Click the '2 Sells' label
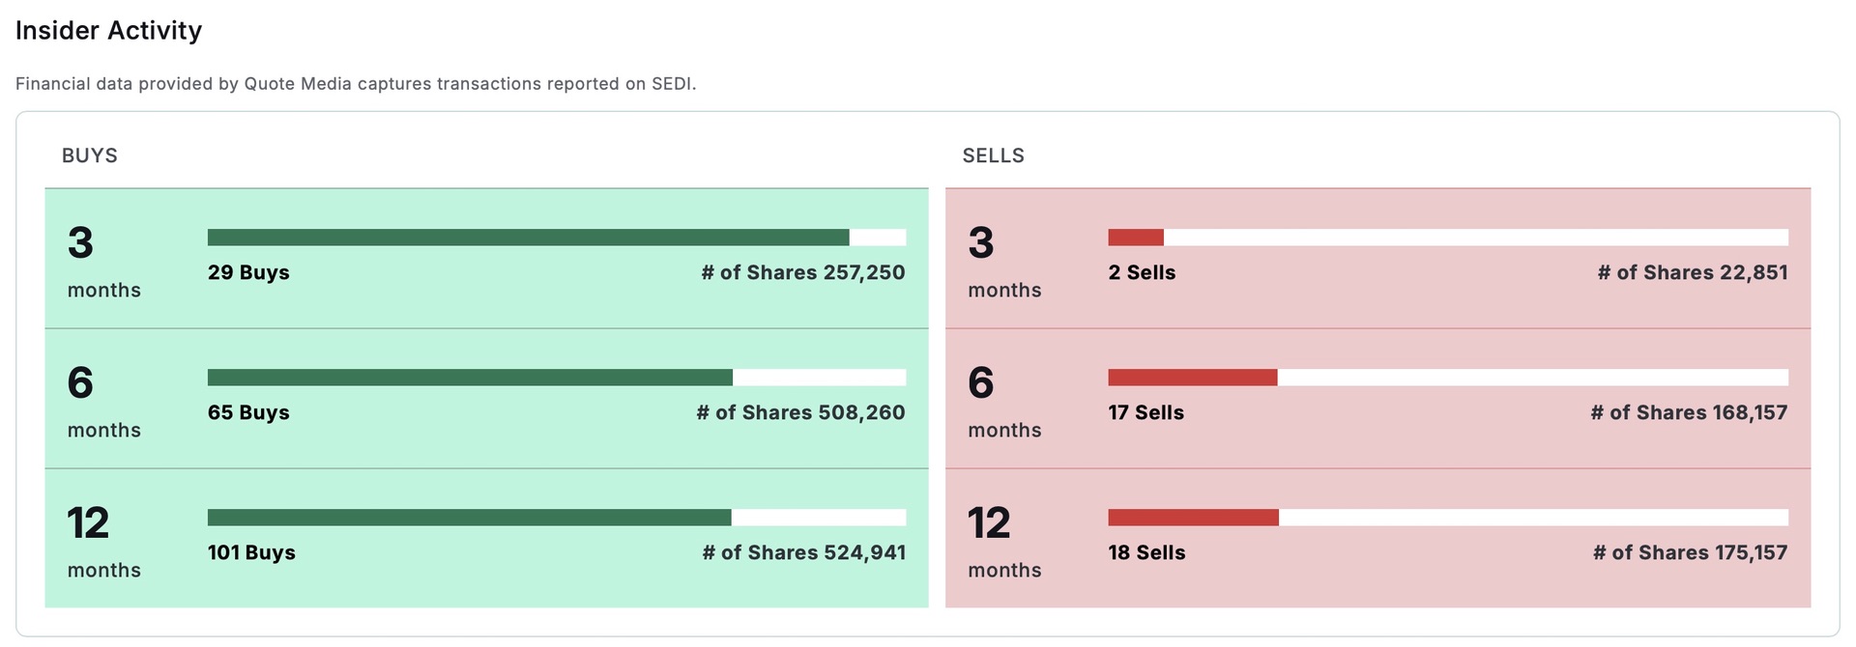 (1142, 272)
